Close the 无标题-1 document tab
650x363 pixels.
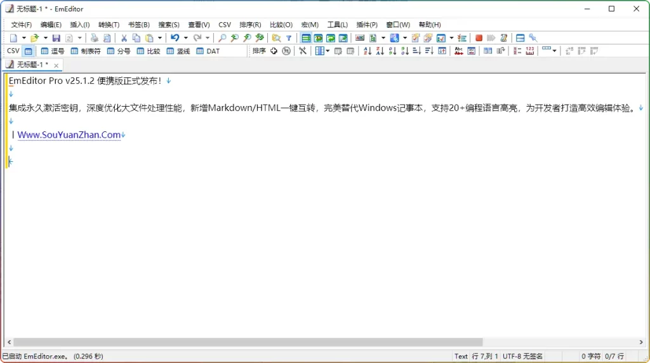(x=56, y=65)
